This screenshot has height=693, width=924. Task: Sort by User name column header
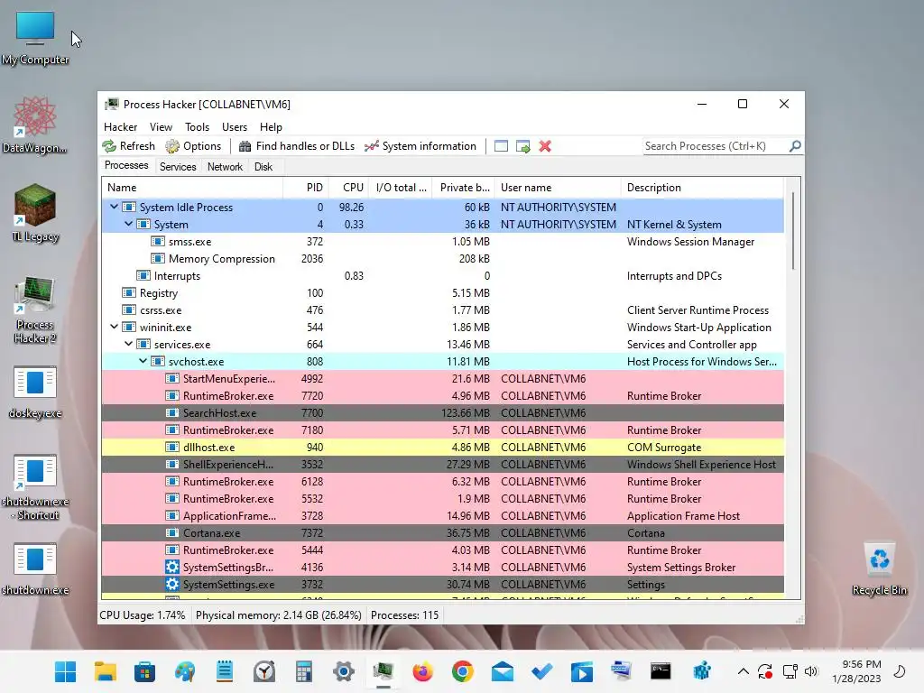tap(558, 188)
